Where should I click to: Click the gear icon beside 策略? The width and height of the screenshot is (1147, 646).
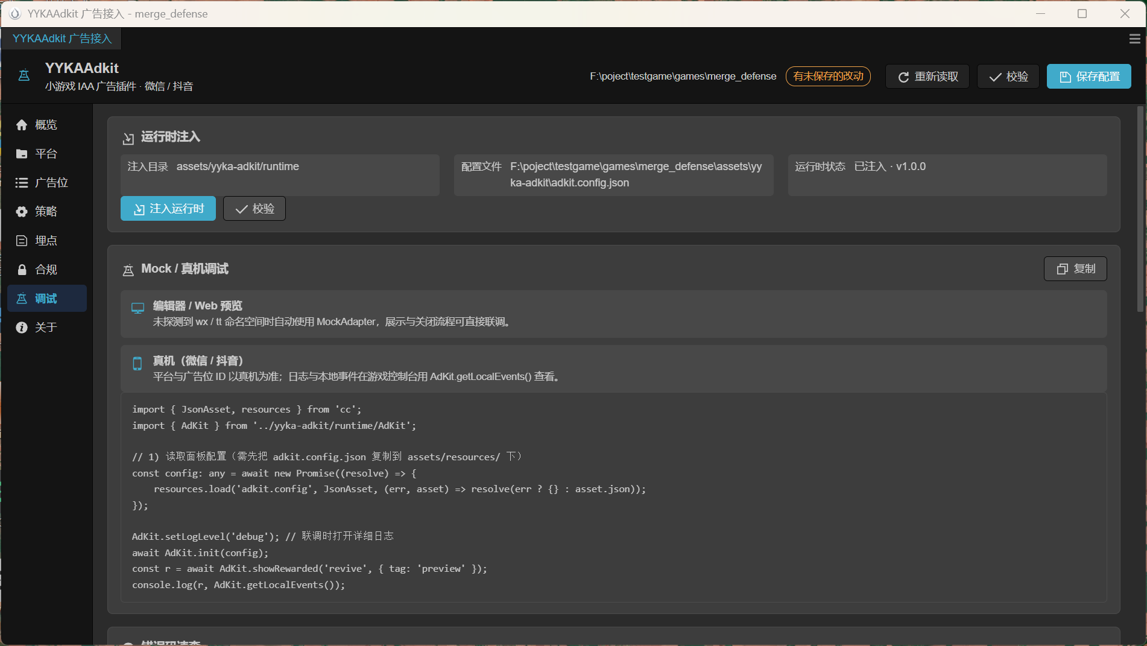[22, 212]
